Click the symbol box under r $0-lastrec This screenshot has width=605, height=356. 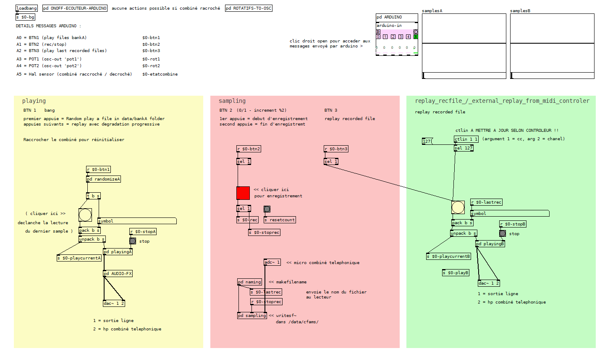510,213
